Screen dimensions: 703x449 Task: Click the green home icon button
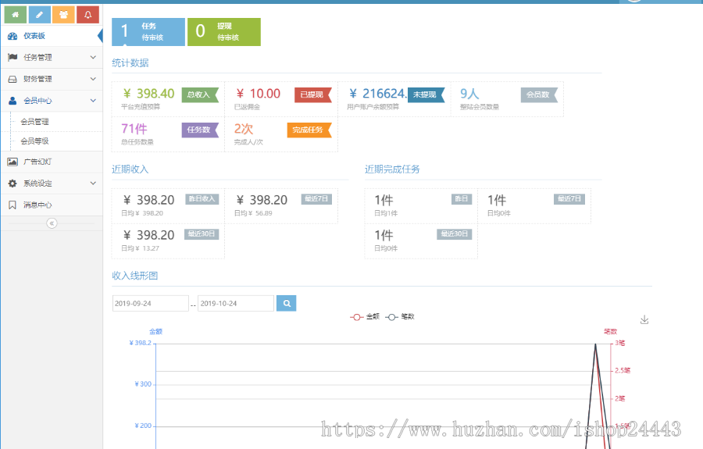click(16, 15)
